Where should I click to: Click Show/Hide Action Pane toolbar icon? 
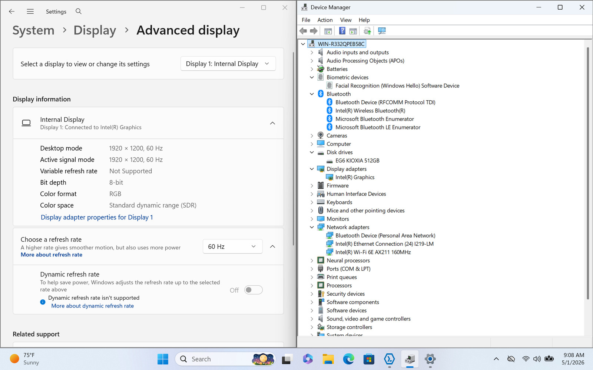(353, 31)
